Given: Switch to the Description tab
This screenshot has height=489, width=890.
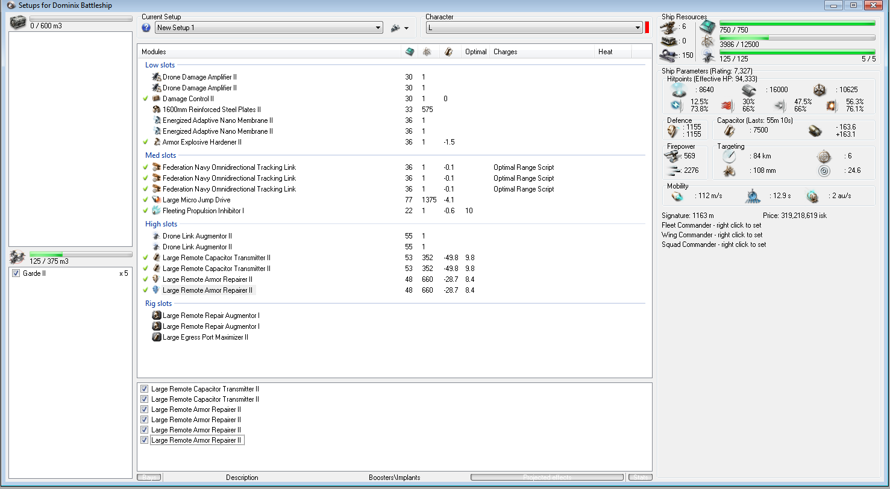Looking at the screenshot, I should 242,478.
